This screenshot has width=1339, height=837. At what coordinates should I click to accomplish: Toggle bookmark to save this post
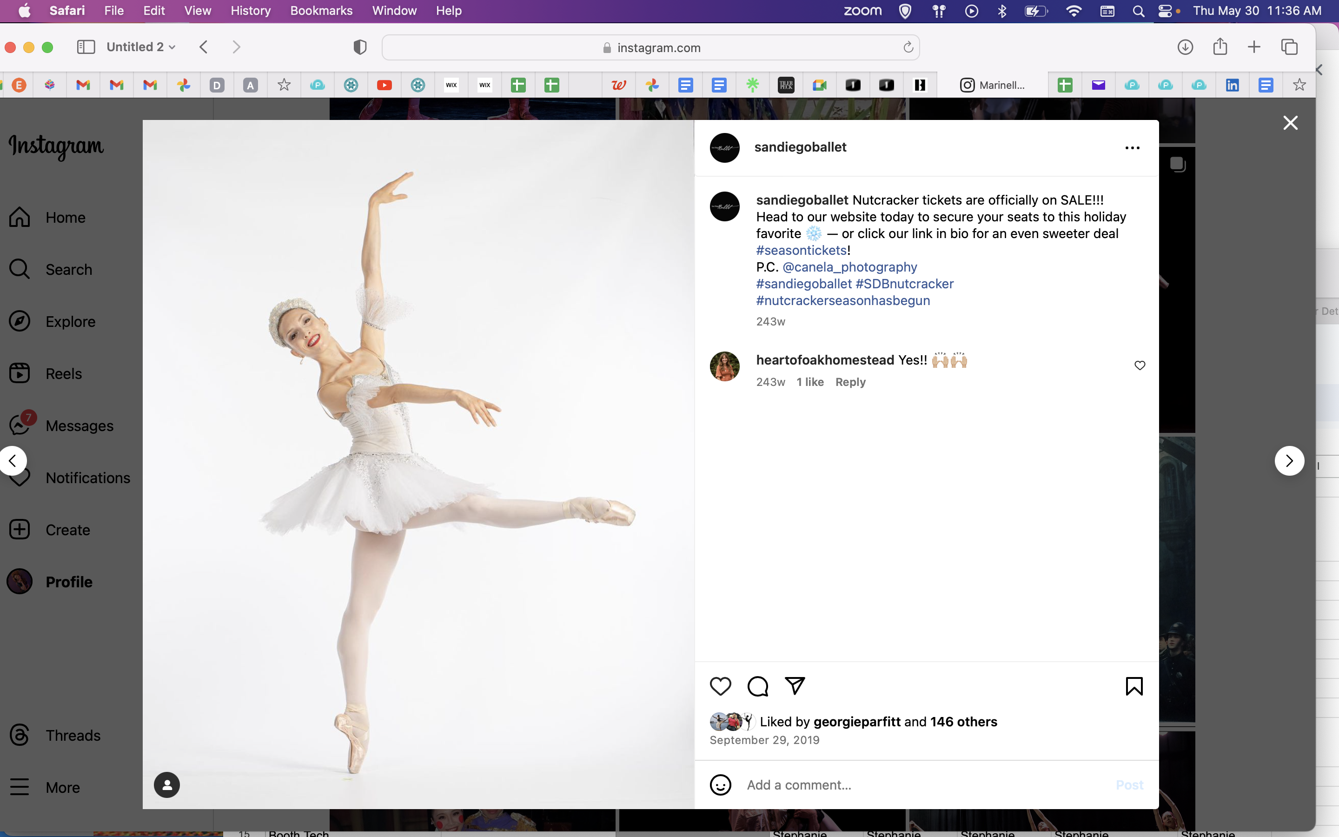tap(1134, 686)
